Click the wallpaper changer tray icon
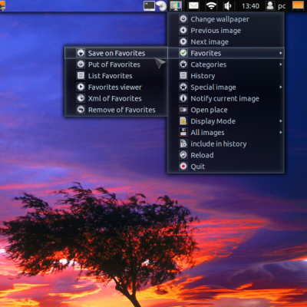The width and height of the screenshot is (307, 307). pos(176,5)
